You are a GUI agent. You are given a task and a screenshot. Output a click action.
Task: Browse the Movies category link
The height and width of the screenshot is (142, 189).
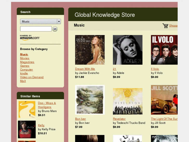(25, 58)
